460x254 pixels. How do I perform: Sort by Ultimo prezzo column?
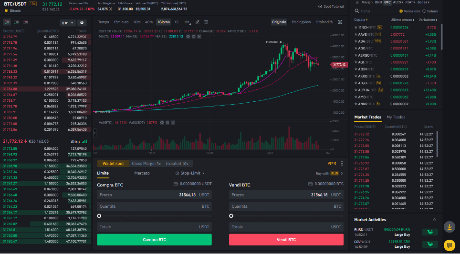[402, 20]
